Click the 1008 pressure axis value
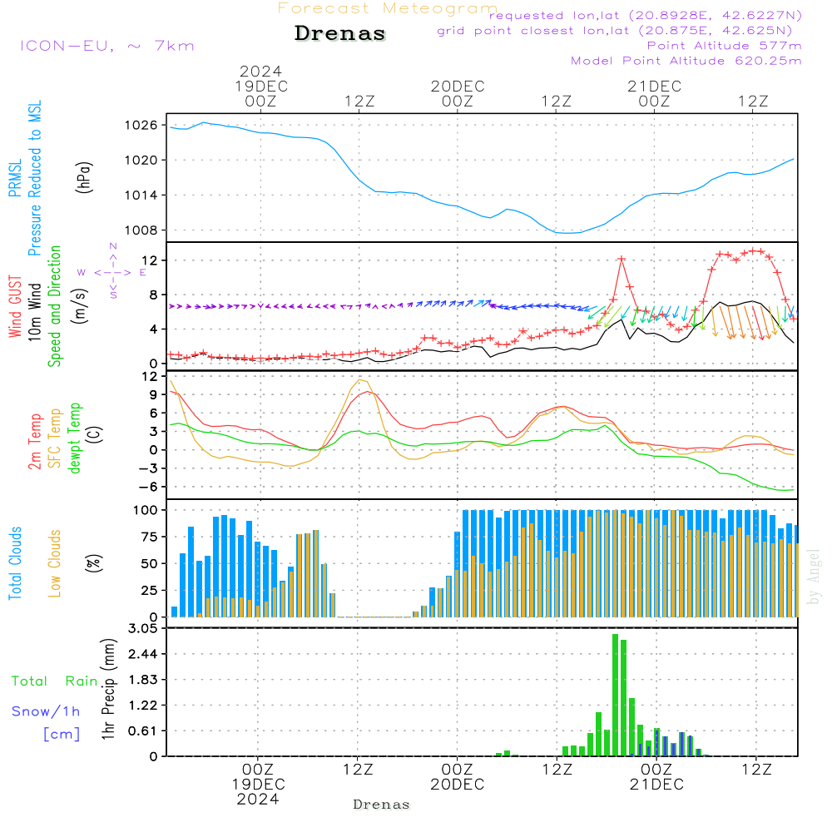 (141, 230)
